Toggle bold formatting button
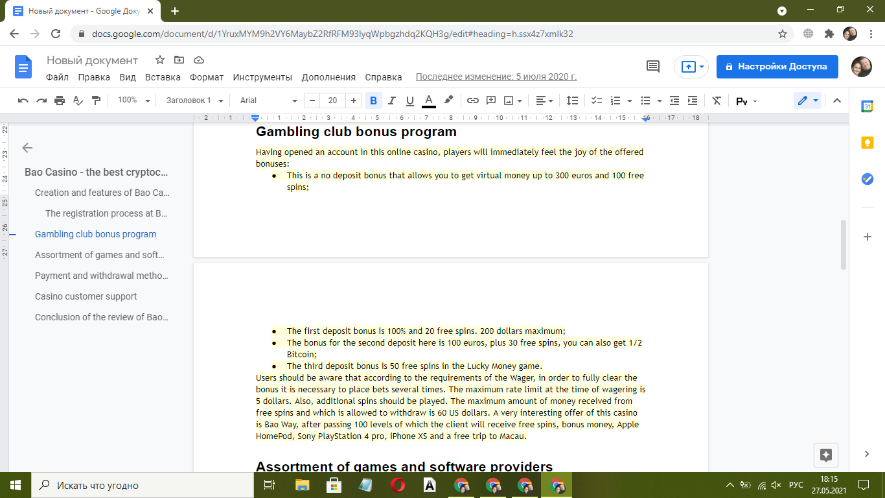 coord(373,101)
